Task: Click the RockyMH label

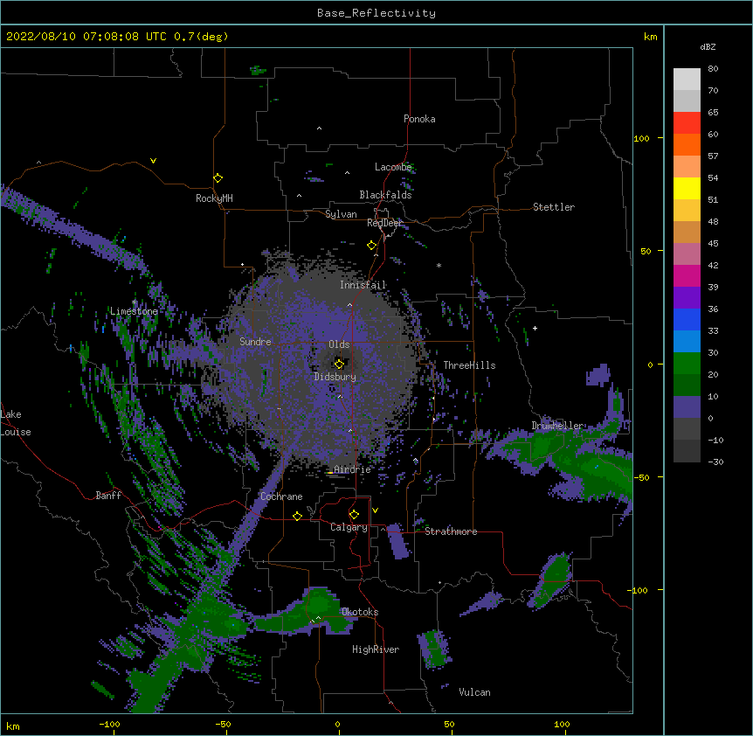Action: coord(214,198)
